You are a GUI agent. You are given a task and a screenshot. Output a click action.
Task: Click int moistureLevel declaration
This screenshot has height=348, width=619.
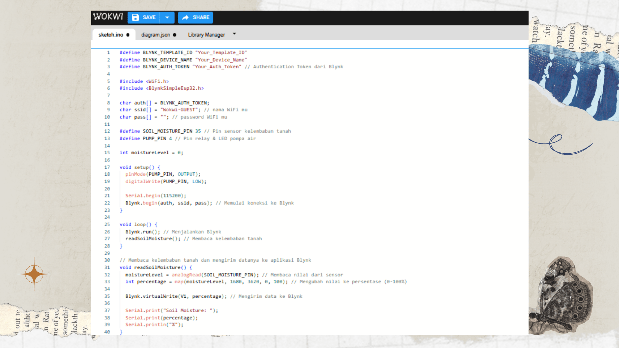(x=151, y=153)
